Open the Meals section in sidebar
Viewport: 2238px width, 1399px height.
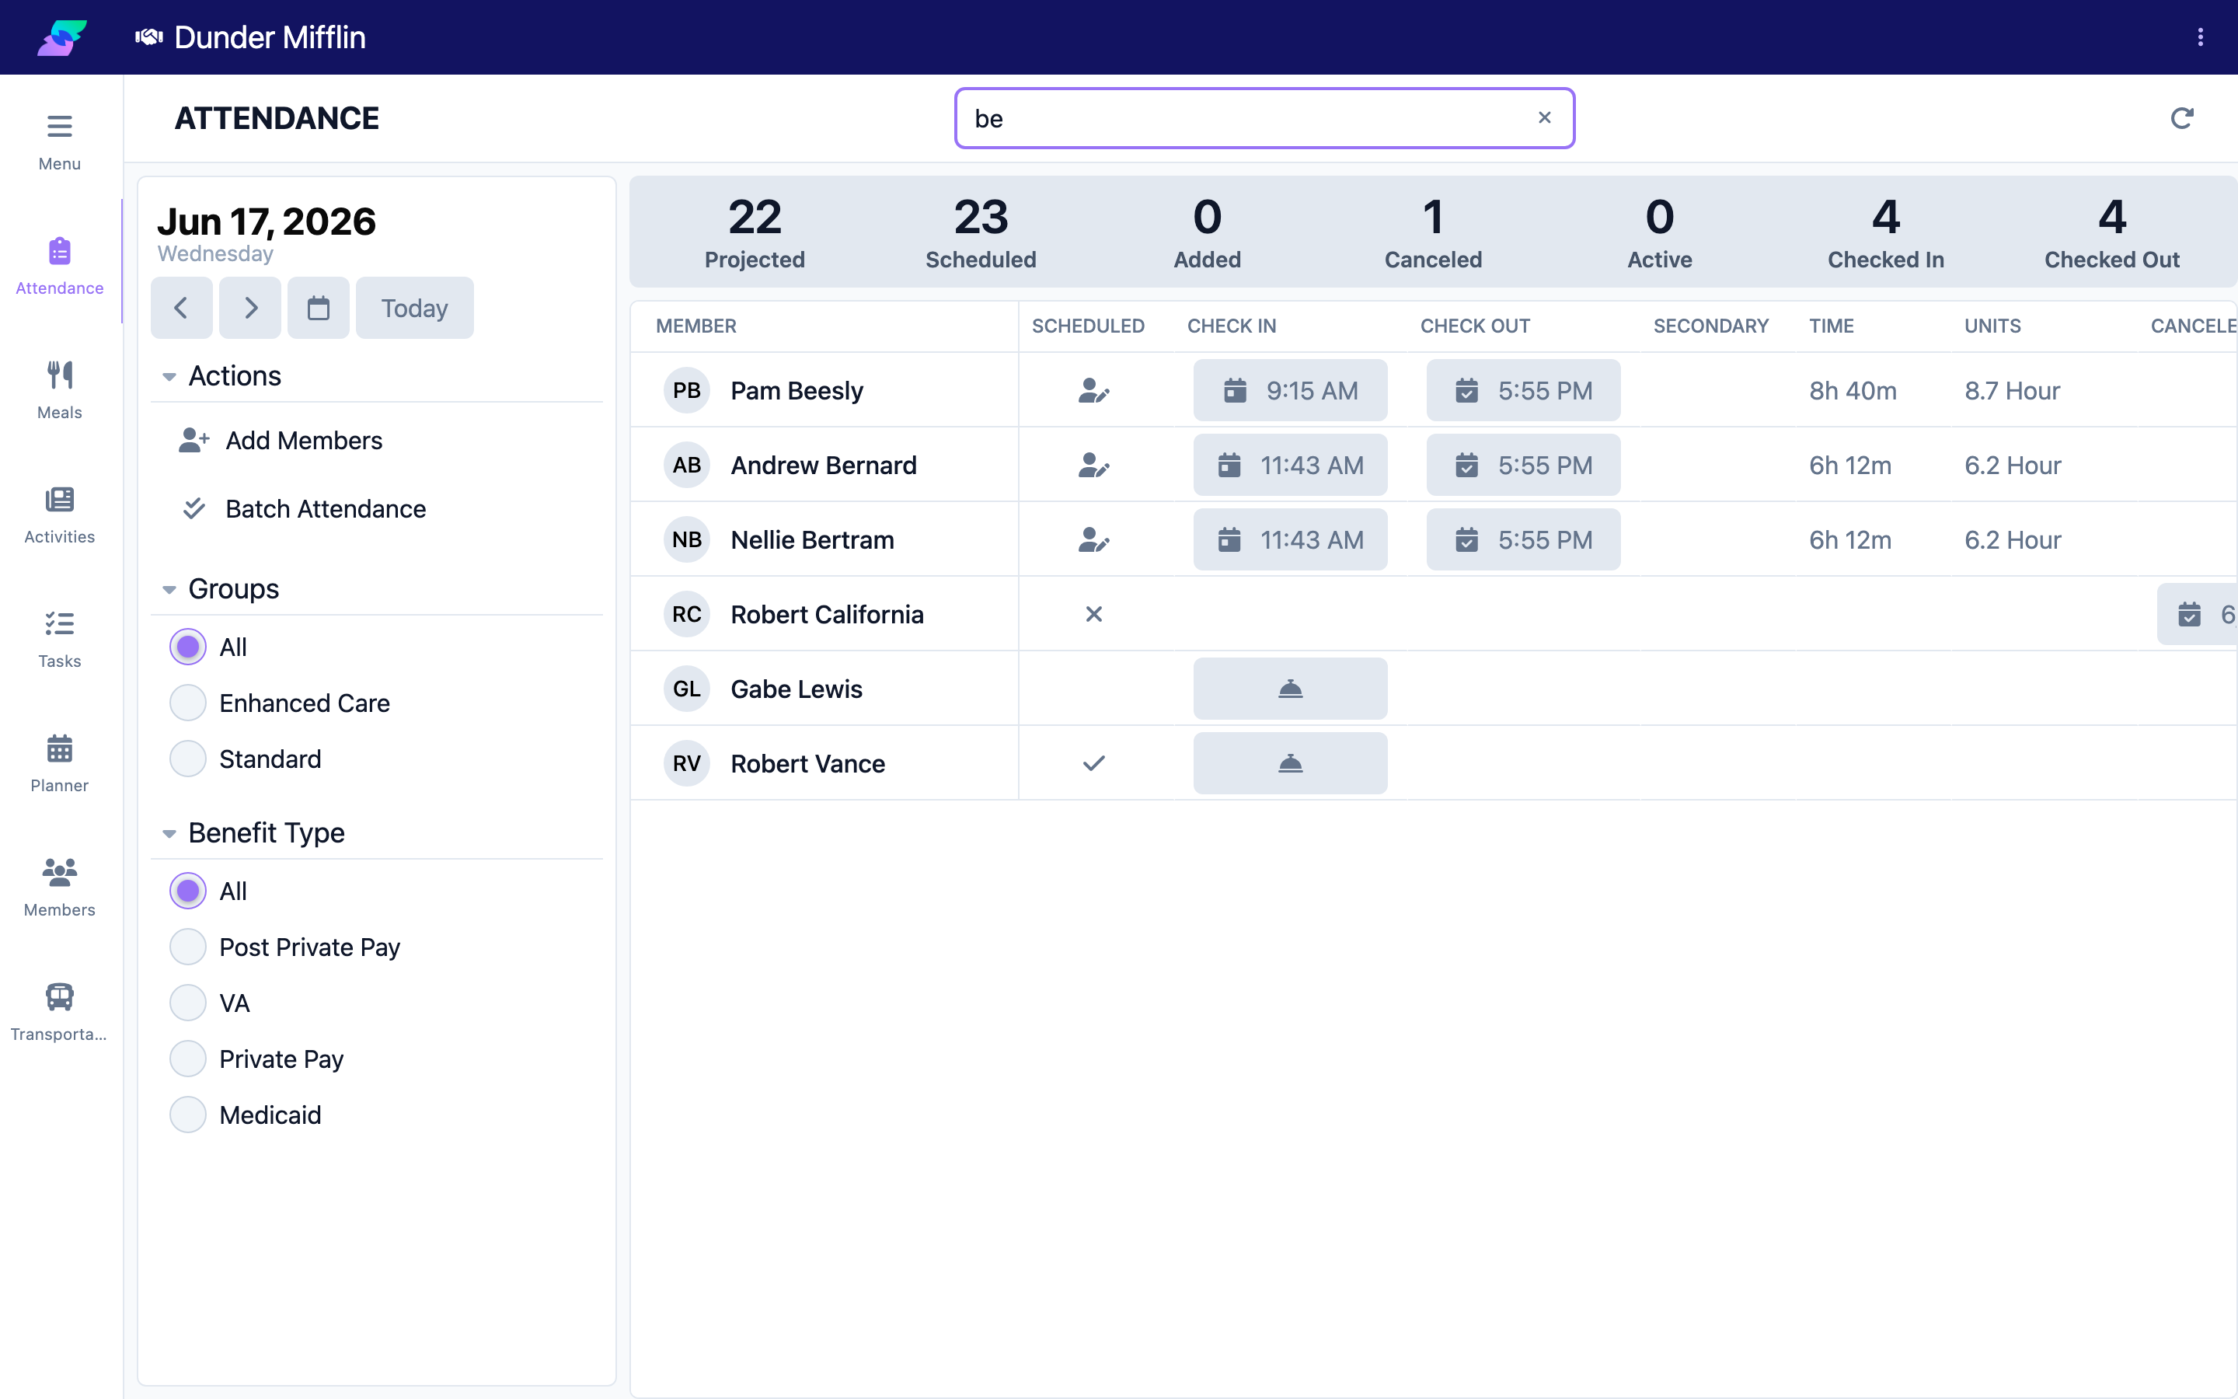(x=59, y=389)
